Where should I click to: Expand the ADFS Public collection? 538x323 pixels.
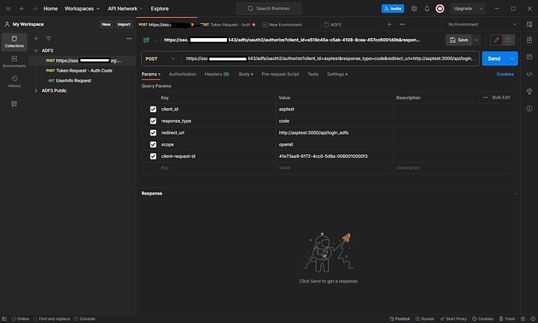(36, 91)
